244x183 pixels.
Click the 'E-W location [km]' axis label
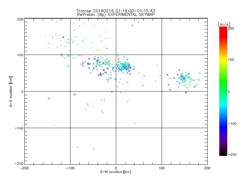click(116, 172)
